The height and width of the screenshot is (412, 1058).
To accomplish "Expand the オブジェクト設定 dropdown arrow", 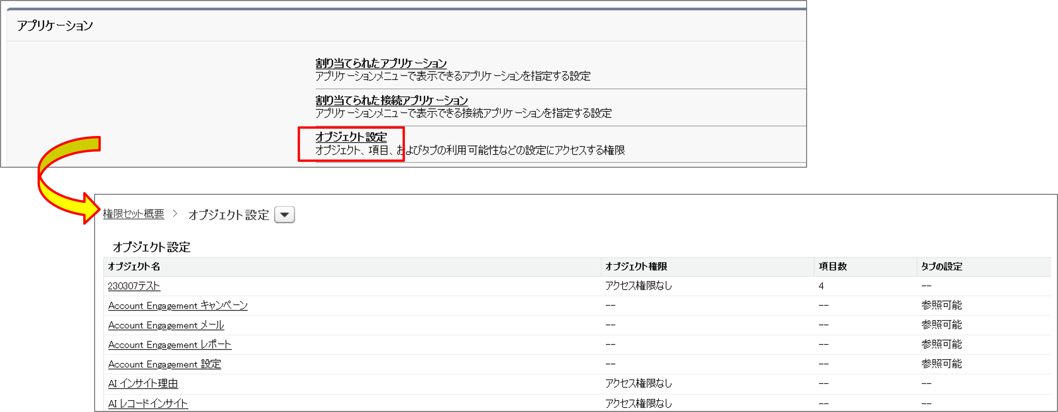I will tap(284, 215).
